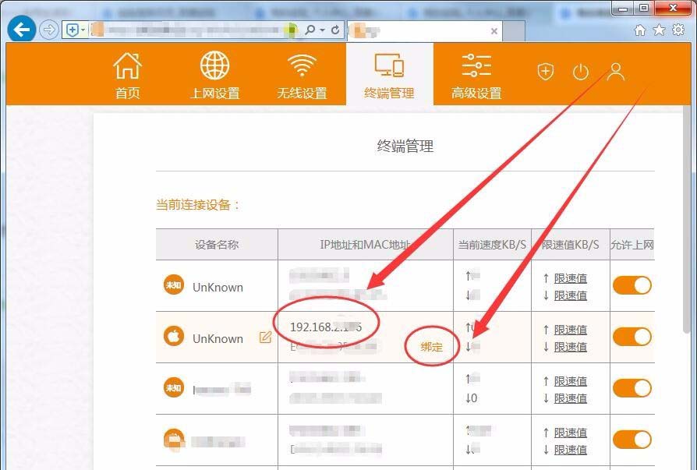Screen dimensions: 697x470
Task: Open the user account icon in header
Action: click(x=616, y=72)
